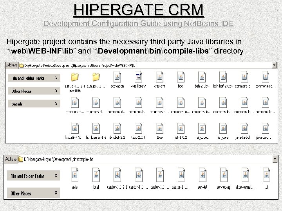Select the axis-ant jar file
This screenshot has height=211, width=282.
159,77
